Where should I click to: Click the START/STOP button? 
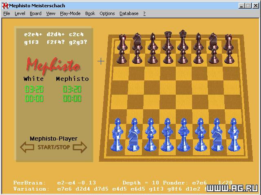53,147
